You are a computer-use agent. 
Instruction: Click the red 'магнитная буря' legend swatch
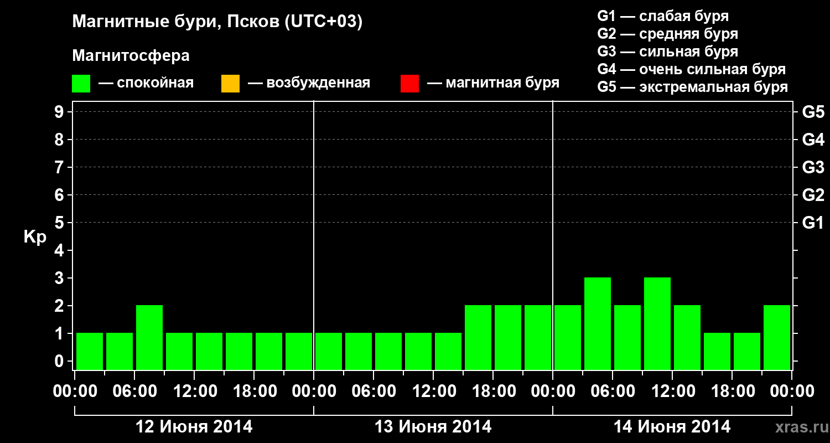coord(409,84)
